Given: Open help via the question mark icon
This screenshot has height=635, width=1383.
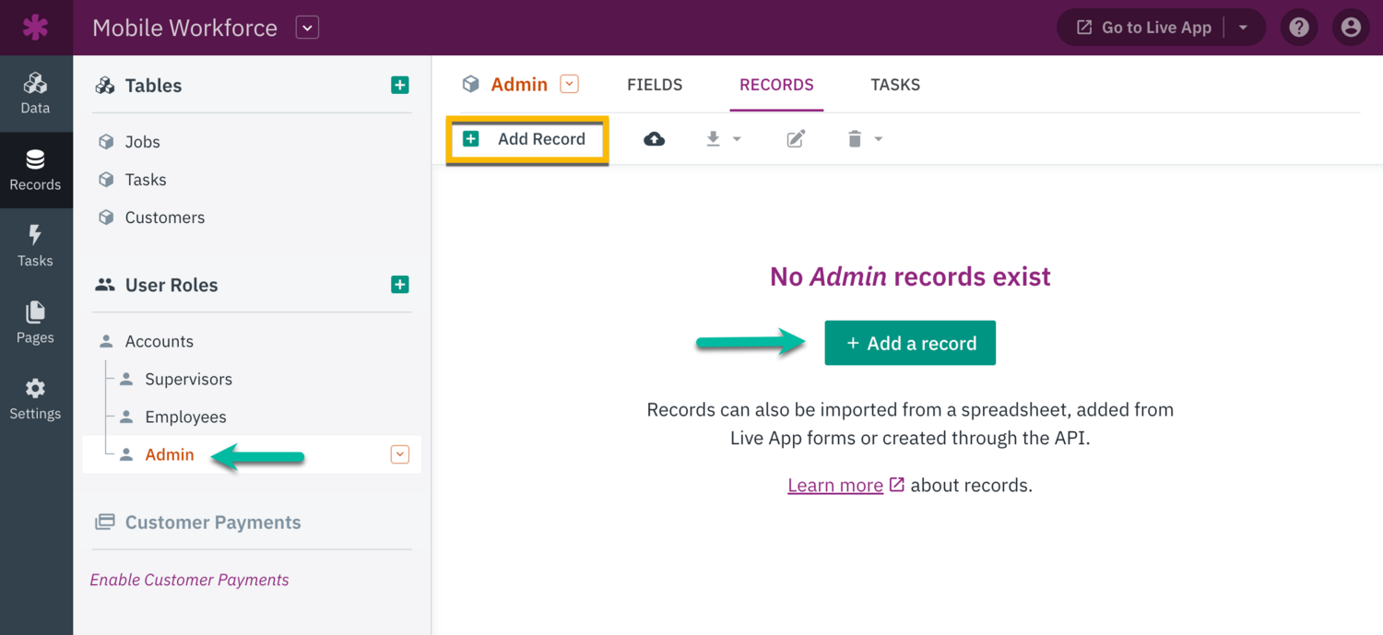Looking at the screenshot, I should click(1299, 27).
